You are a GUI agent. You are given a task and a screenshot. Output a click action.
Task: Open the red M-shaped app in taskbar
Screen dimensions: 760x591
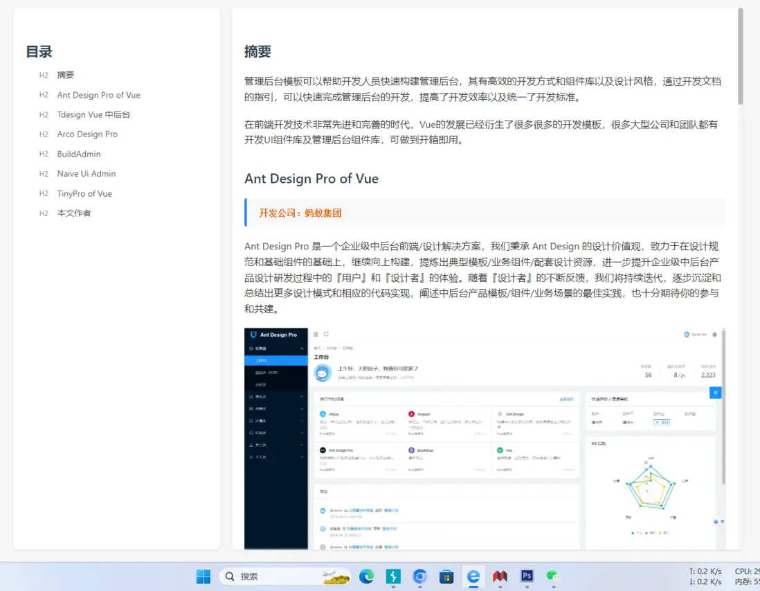tap(500, 576)
